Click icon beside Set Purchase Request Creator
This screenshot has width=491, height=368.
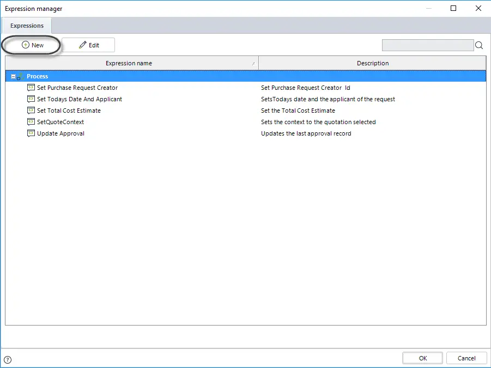click(31, 88)
